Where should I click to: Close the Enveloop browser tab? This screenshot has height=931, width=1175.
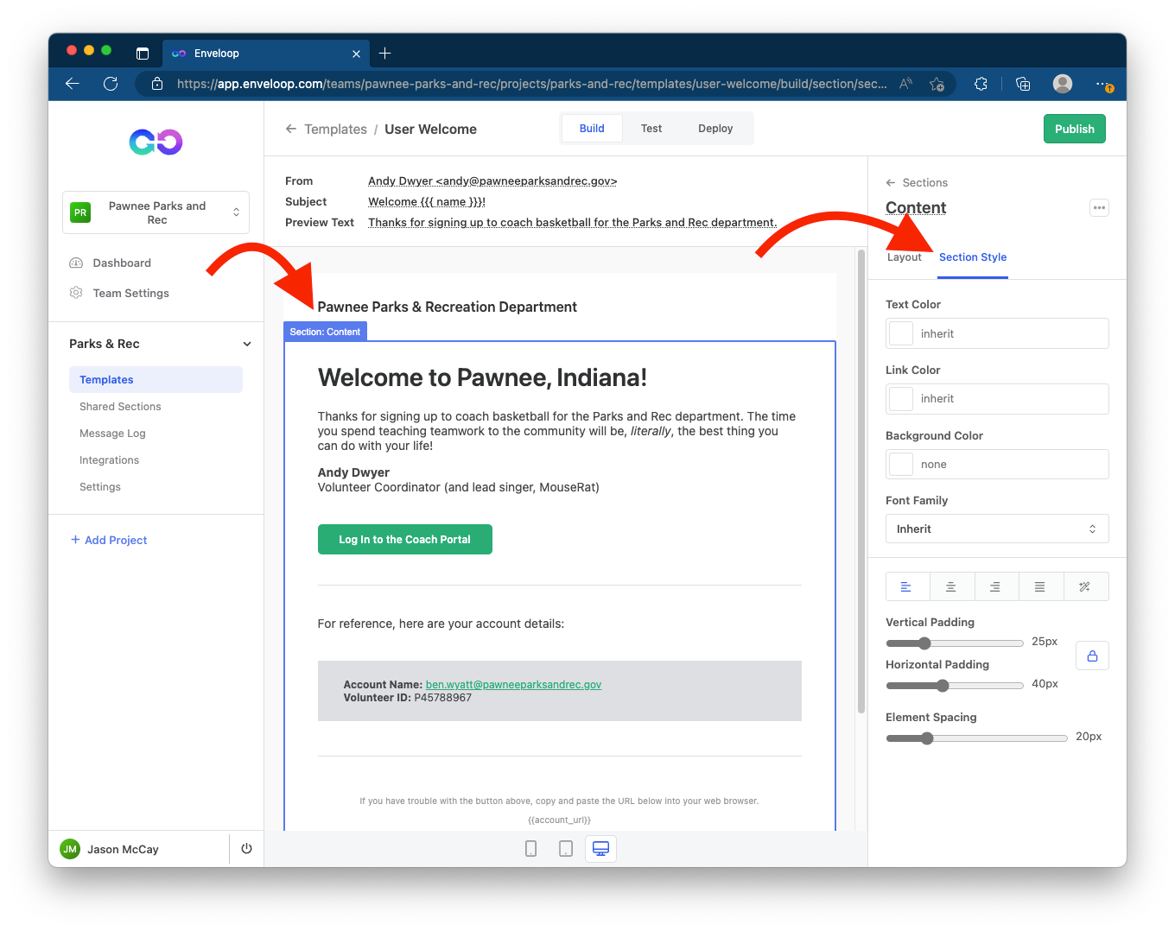click(x=356, y=54)
